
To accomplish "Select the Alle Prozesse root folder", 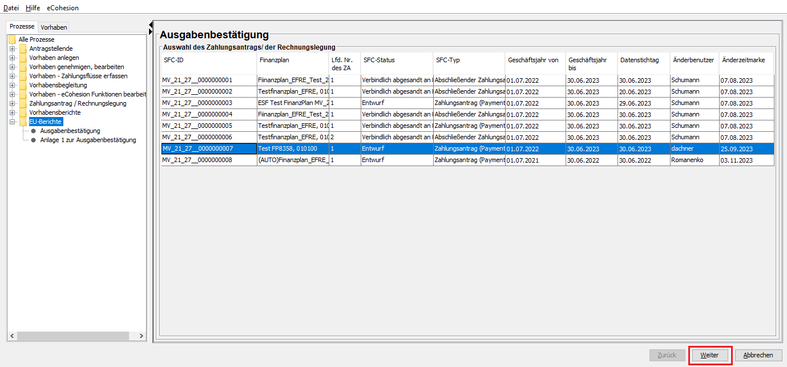I will click(37, 39).
